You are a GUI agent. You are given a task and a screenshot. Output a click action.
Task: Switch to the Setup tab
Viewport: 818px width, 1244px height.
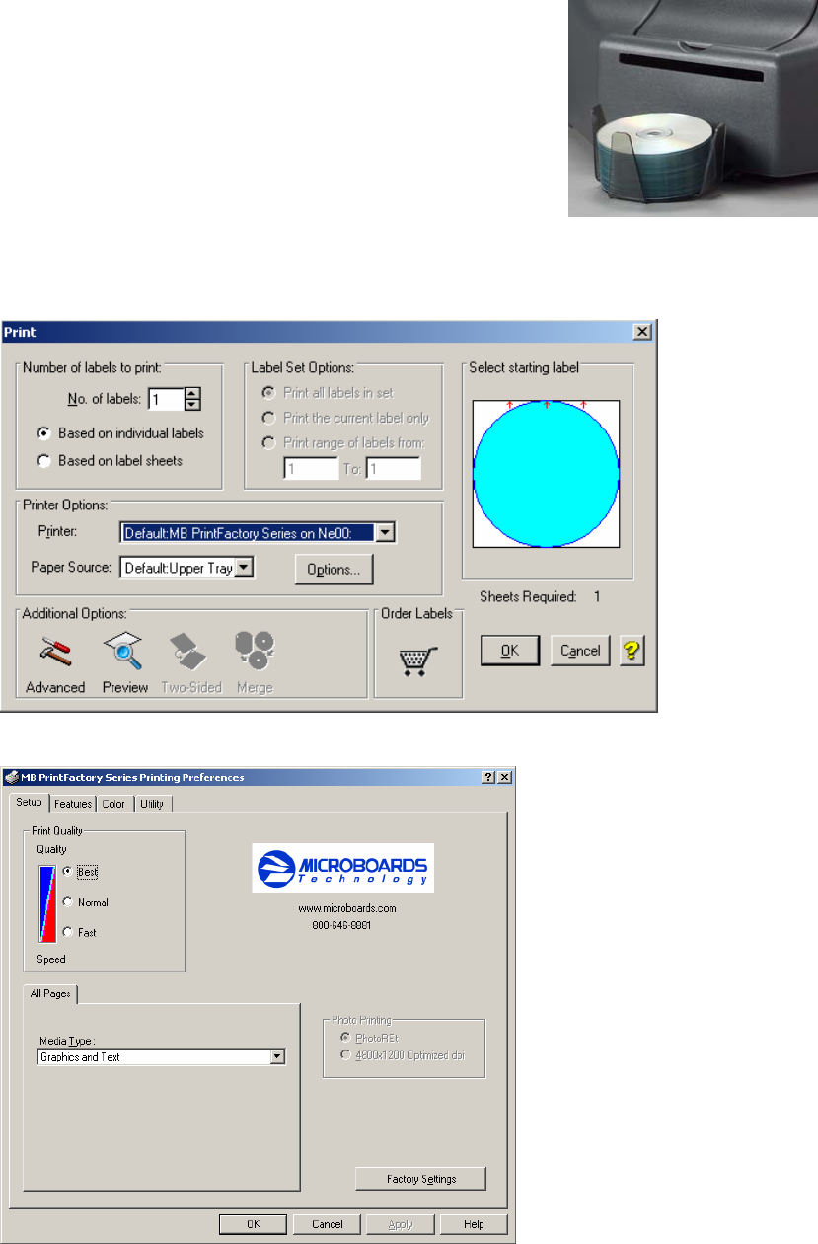pos(29,803)
